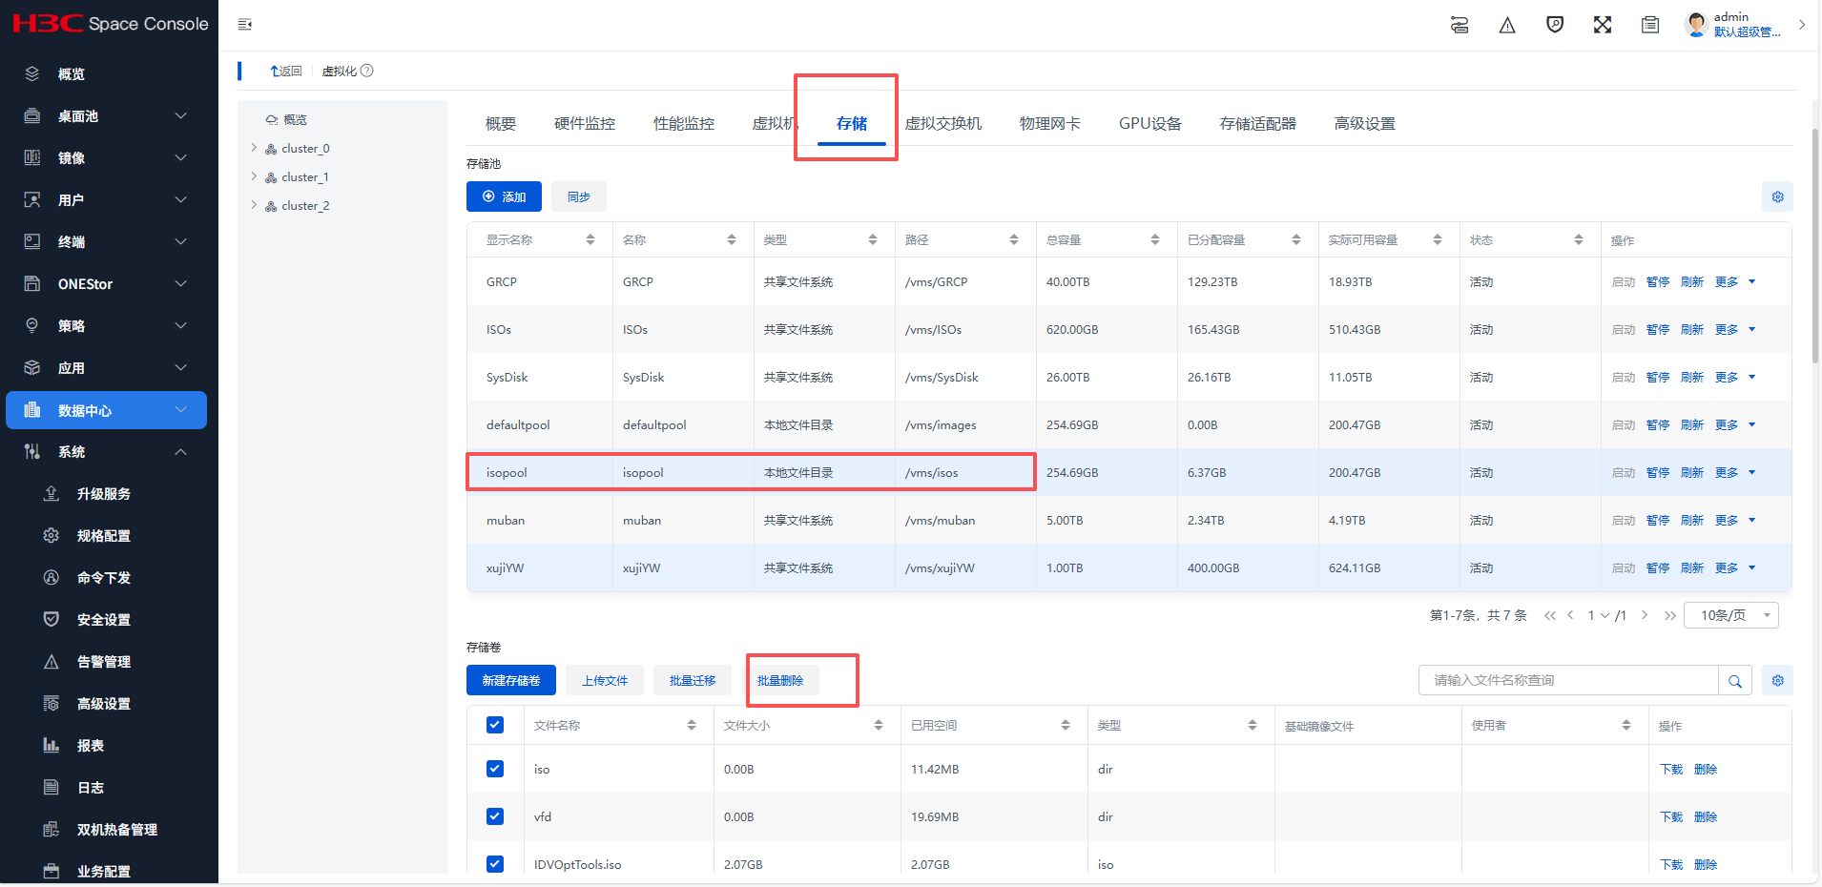
Task: Collapse the sidebar with the menu fold icon
Action: click(245, 25)
